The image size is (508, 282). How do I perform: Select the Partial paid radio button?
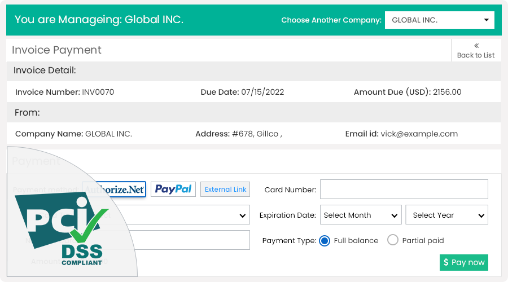coord(393,240)
